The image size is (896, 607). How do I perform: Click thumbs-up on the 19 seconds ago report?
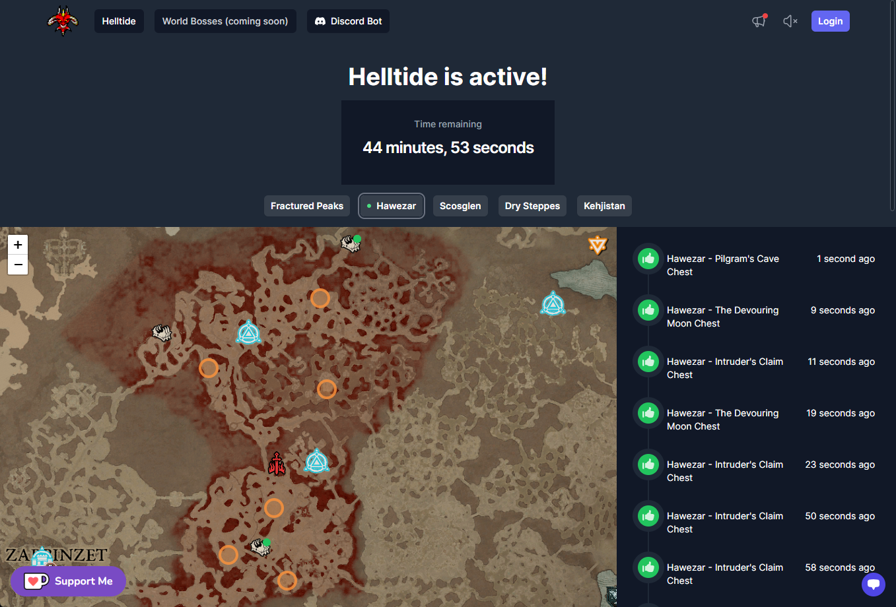pos(648,413)
